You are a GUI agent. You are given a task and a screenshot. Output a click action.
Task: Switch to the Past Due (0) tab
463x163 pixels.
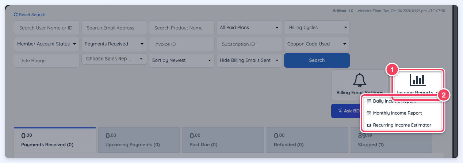coord(223,140)
